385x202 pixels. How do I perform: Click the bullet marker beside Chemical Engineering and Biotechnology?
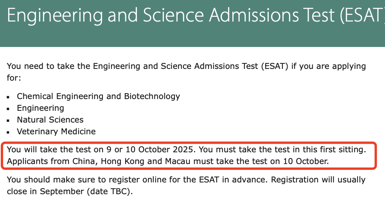[8, 97]
